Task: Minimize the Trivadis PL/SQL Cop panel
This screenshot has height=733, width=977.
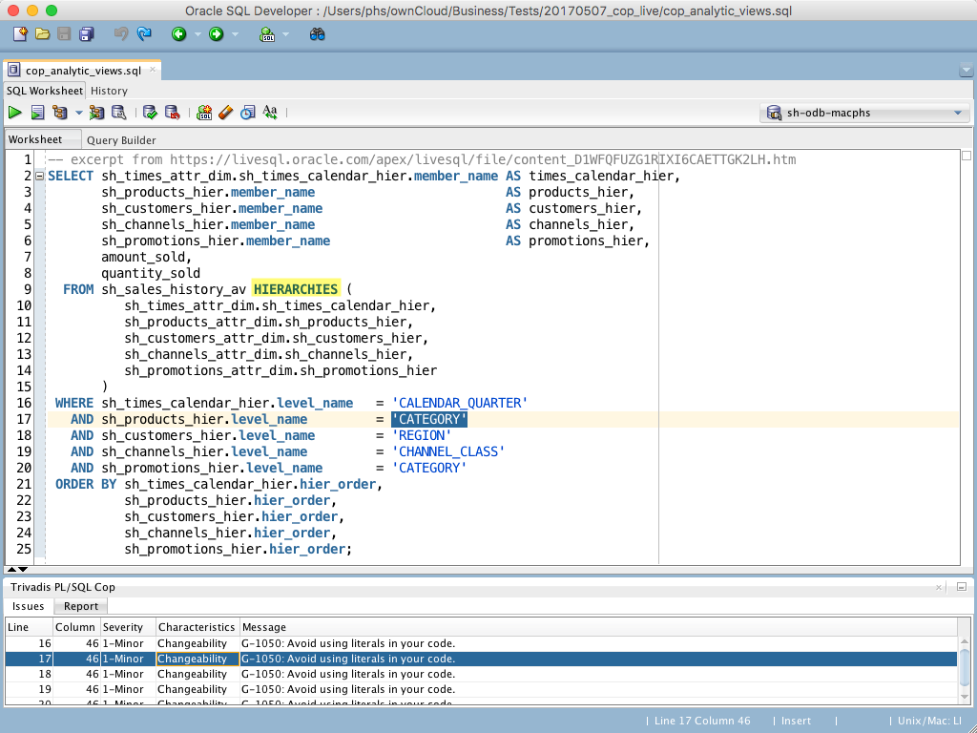Action: pos(962,587)
